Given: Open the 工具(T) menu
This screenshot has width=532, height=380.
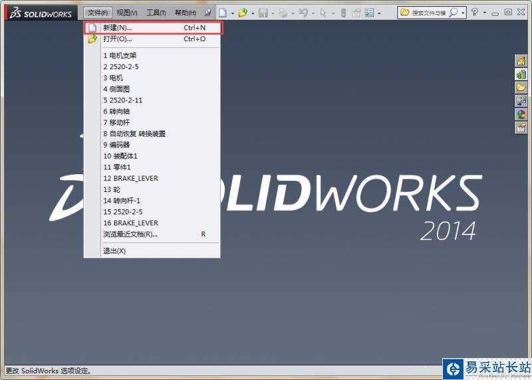Looking at the screenshot, I should [156, 13].
